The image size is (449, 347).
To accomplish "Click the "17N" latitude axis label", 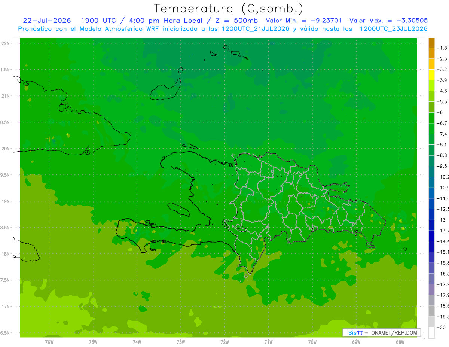I will point(5,307).
